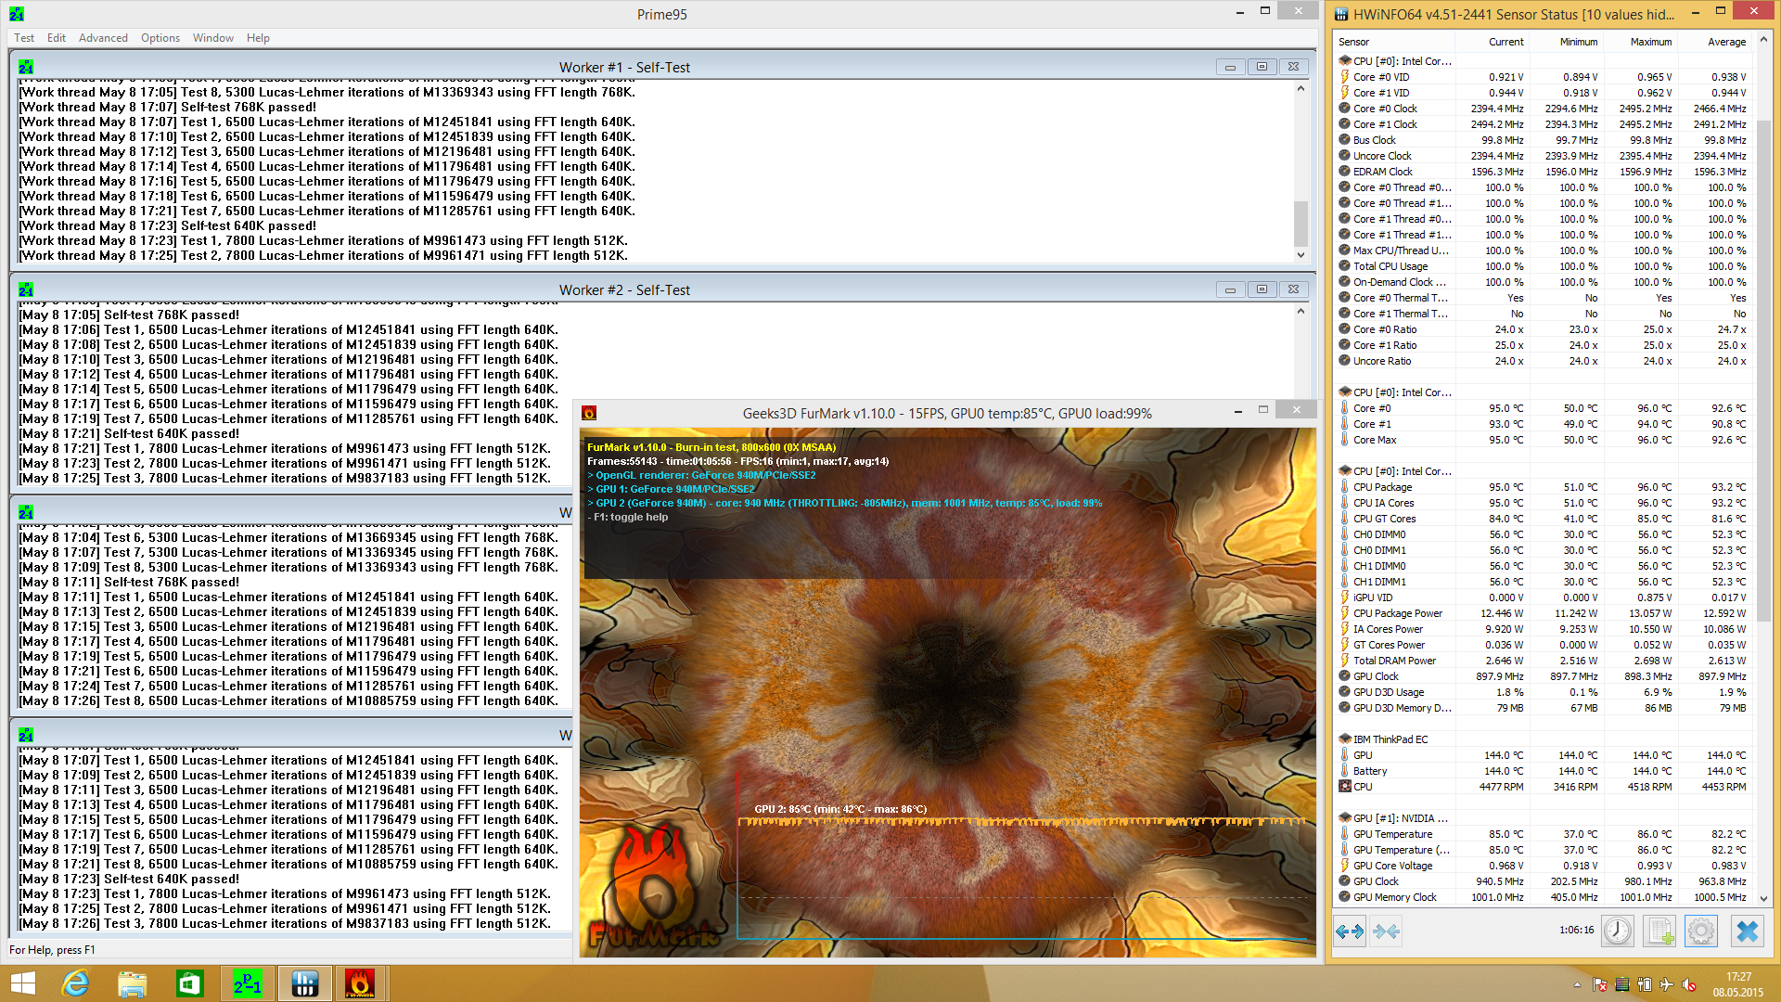Open the Help menu in Prime95

click(258, 38)
